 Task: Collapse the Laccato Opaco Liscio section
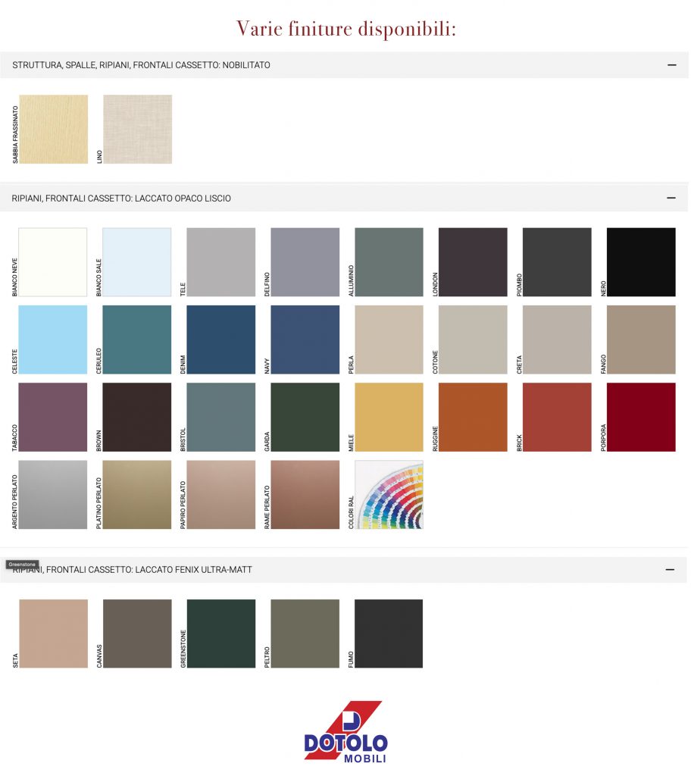pos(671,198)
